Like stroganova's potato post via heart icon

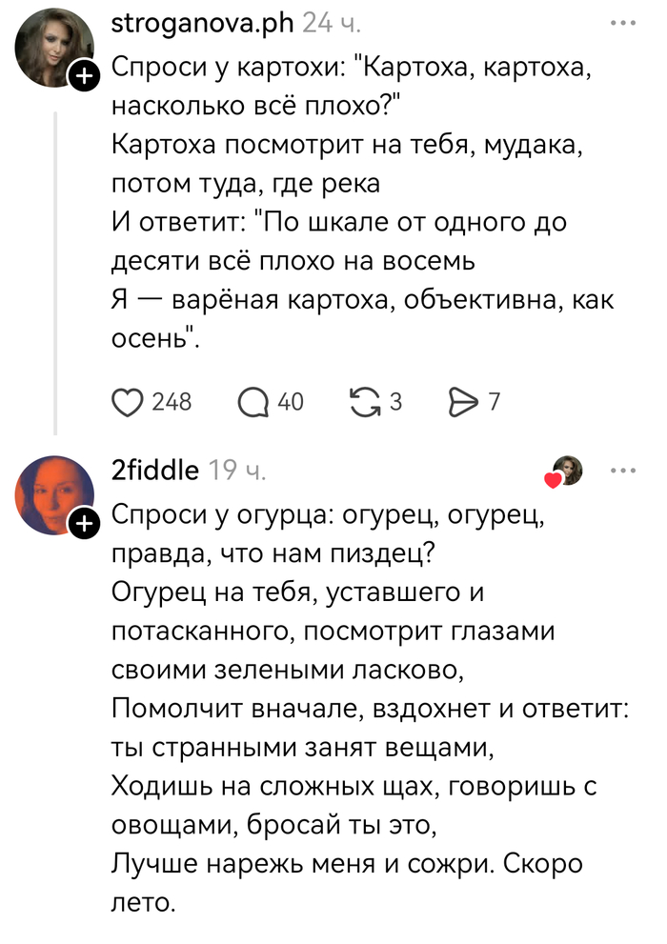(x=127, y=401)
